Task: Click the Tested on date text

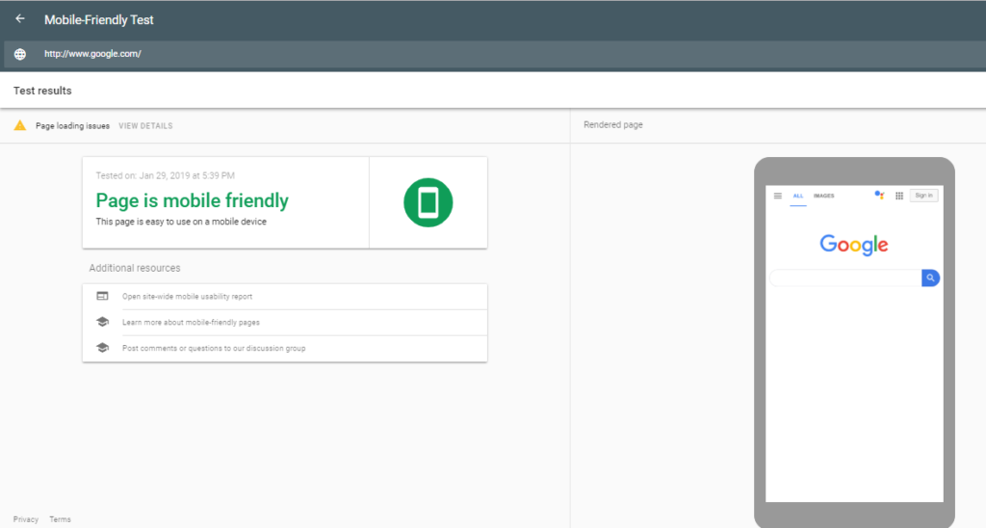Action: [x=166, y=175]
